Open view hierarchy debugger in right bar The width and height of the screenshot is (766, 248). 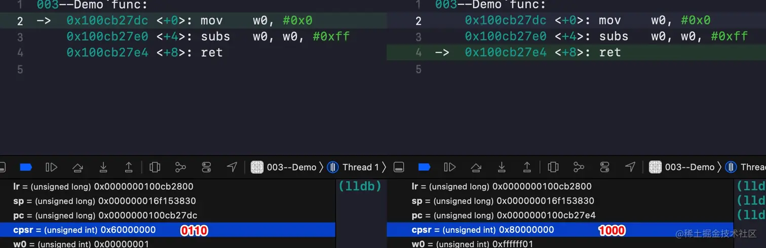(553, 167)
